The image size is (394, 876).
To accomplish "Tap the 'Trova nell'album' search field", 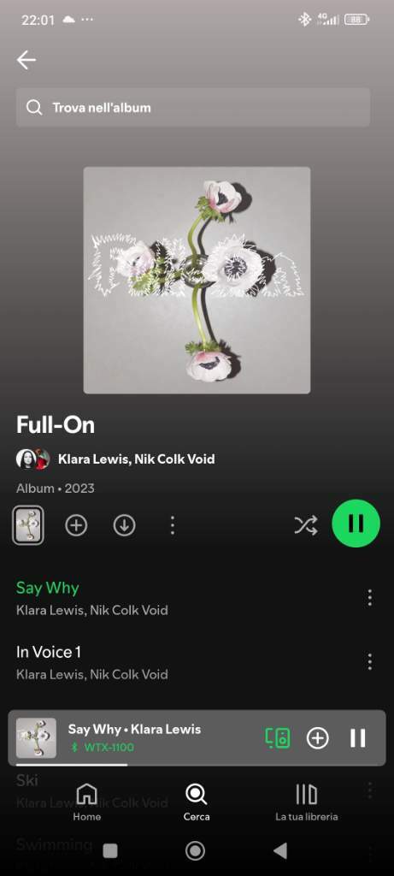I will click(193, 107).
